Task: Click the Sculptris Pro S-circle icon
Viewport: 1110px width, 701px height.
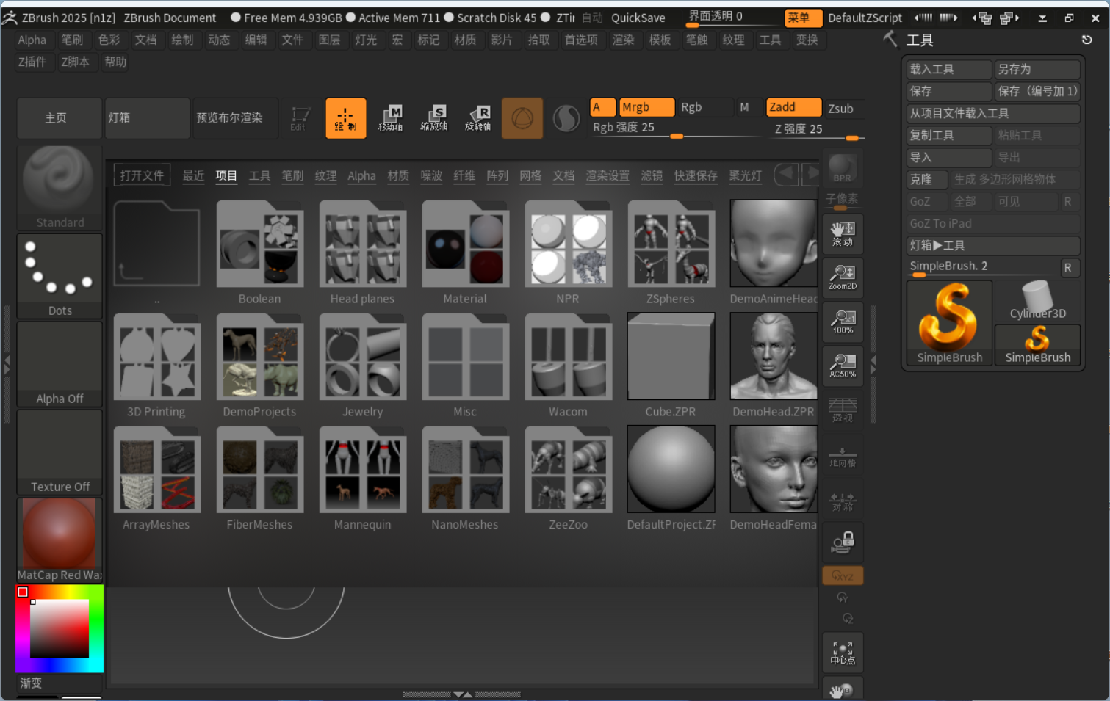Action: [566, 118]
